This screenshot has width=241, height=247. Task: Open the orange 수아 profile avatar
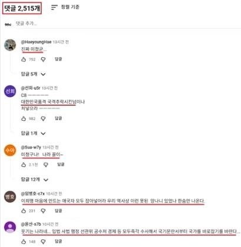pyautogui.click(x=10, y=150)
